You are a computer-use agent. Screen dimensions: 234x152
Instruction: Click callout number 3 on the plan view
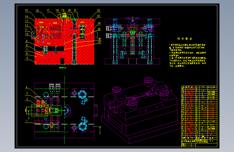[27, 93]
